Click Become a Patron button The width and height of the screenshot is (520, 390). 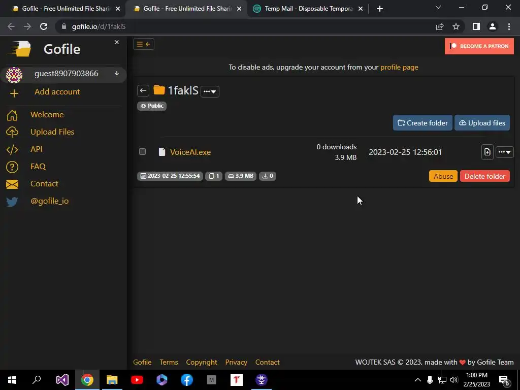pyautogui.click(x=479, y=46)
